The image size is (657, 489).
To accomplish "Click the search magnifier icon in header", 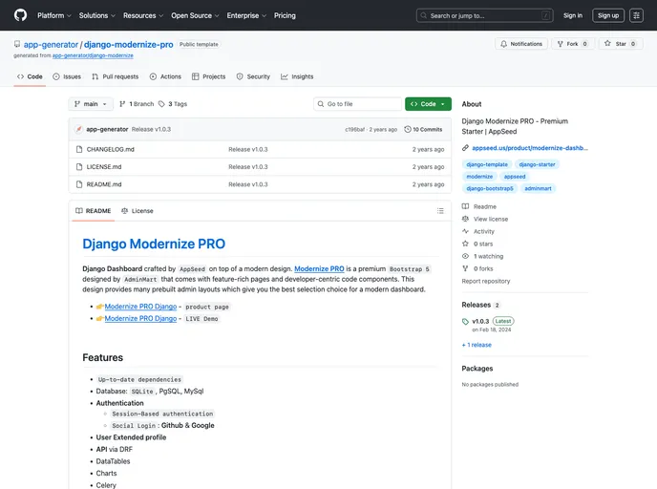I will click(x=424, y=15).
